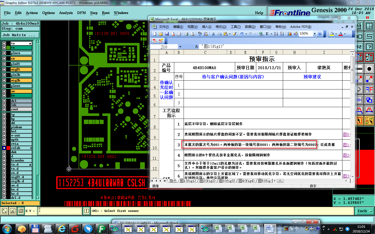
Task: Click the Sort Ascending A-Z icon
Action: (x=276, y=34)
